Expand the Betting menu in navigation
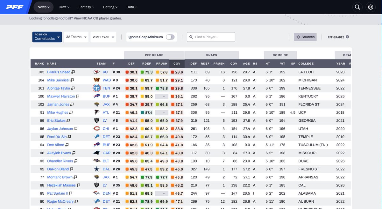Screen dimensions: 382x209 click(110, 7)
